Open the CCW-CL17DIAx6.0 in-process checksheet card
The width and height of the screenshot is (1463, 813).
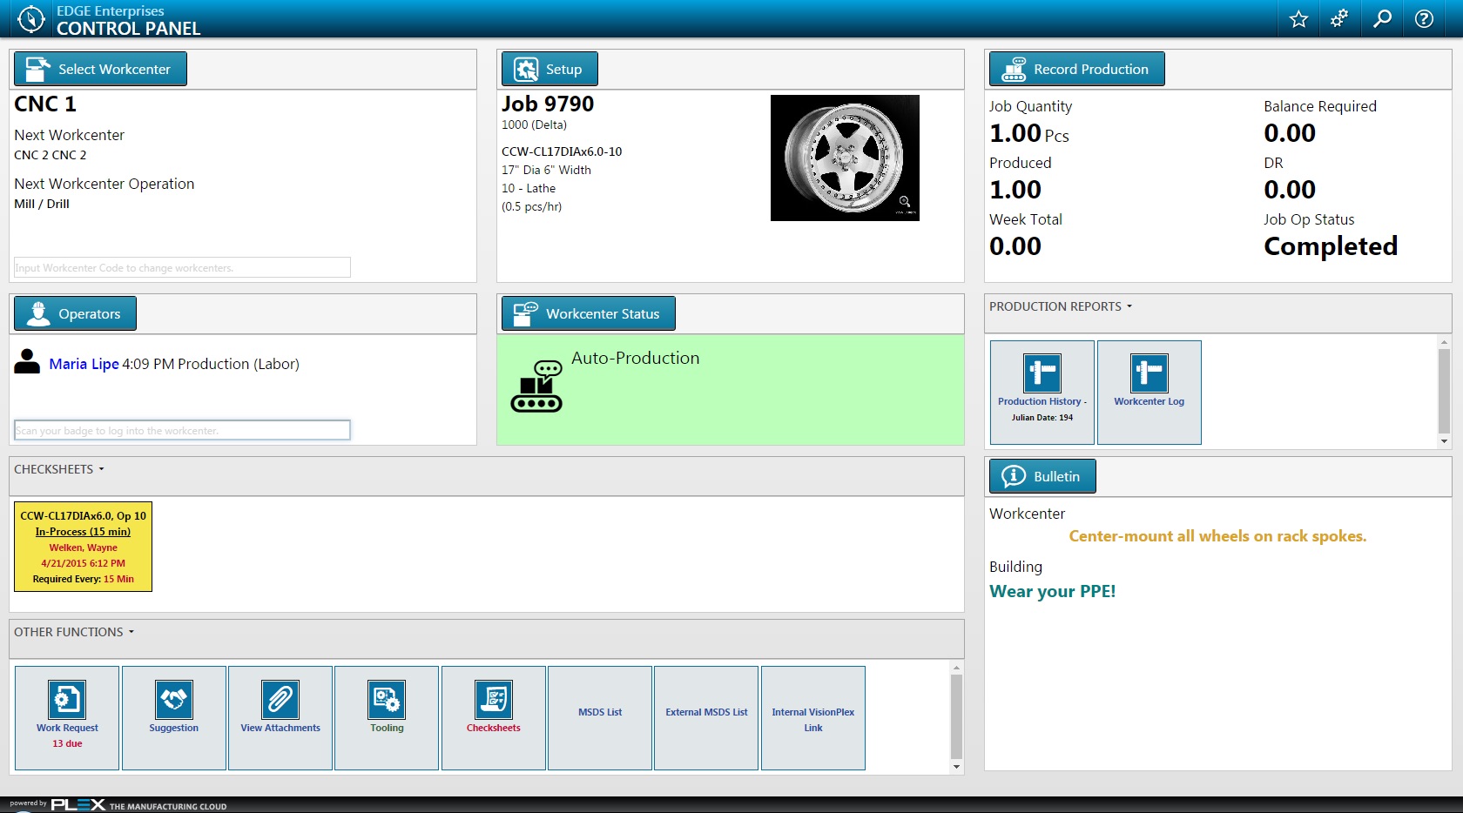(83, 547)
